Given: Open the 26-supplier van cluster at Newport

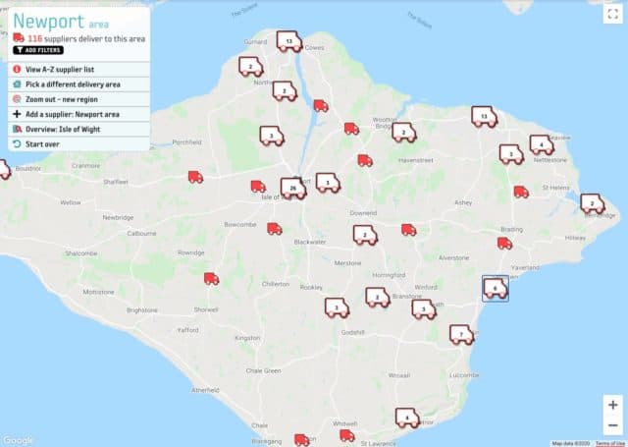Looking at the screenshot, I should 293,188.
